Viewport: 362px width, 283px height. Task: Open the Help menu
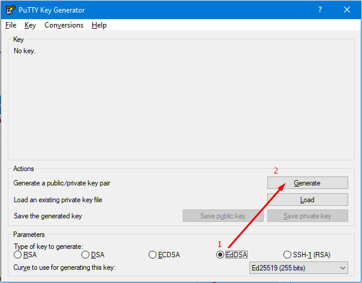pyautogui.click(x=99, y=25)
